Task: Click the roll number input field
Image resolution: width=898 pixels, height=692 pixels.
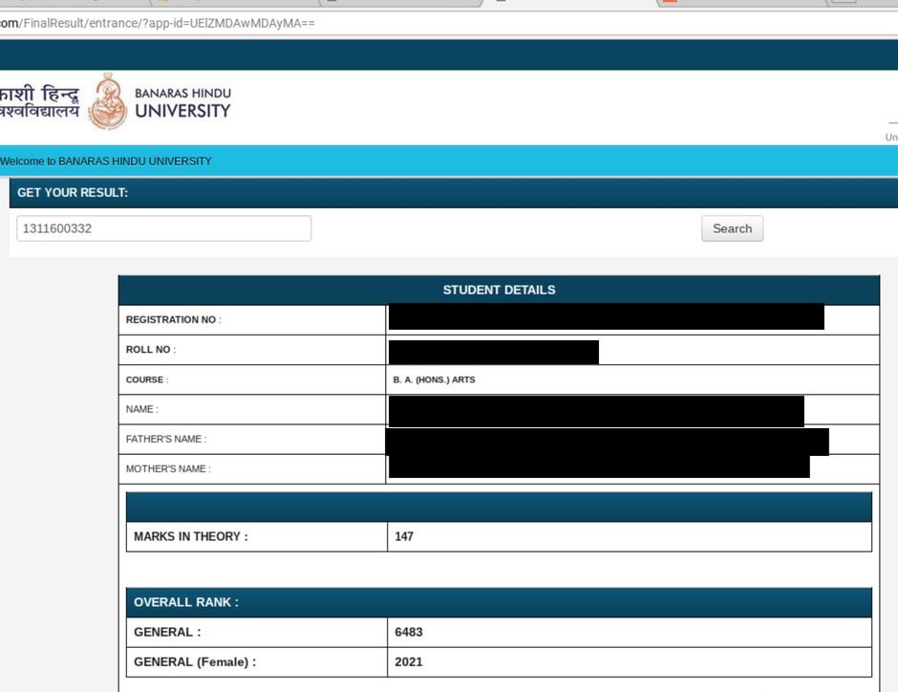Action: pos(163,228)
